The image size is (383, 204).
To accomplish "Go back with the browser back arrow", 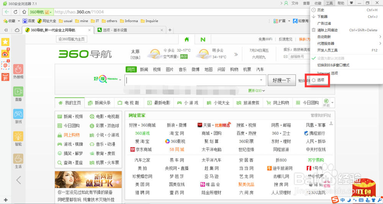I will coord(7,12).
